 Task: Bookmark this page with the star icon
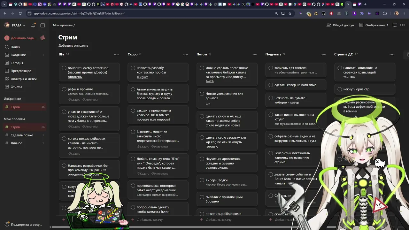[x=290, y=13]
